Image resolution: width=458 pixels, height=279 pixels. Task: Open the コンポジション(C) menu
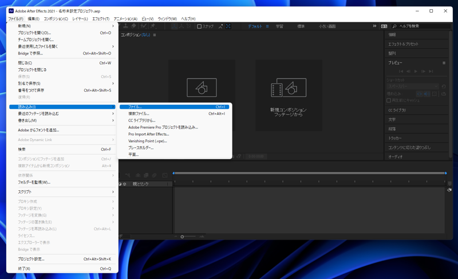tap(56, 19)
